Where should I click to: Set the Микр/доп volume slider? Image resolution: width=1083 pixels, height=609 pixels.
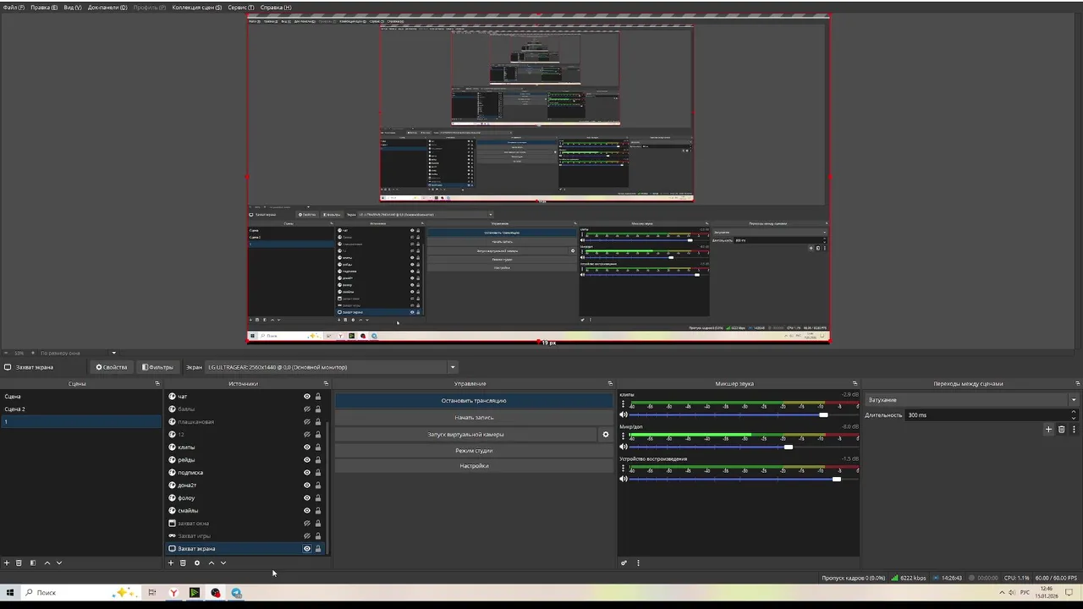[x=789, y=447]
